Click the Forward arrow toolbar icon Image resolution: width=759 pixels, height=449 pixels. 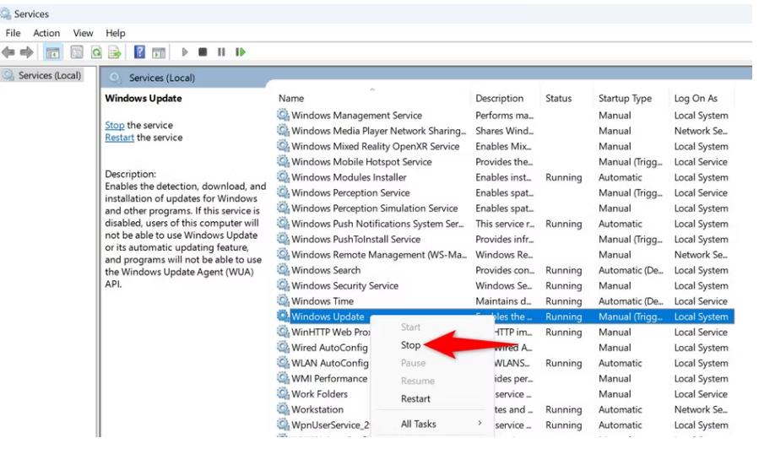[x=27, y=51]
